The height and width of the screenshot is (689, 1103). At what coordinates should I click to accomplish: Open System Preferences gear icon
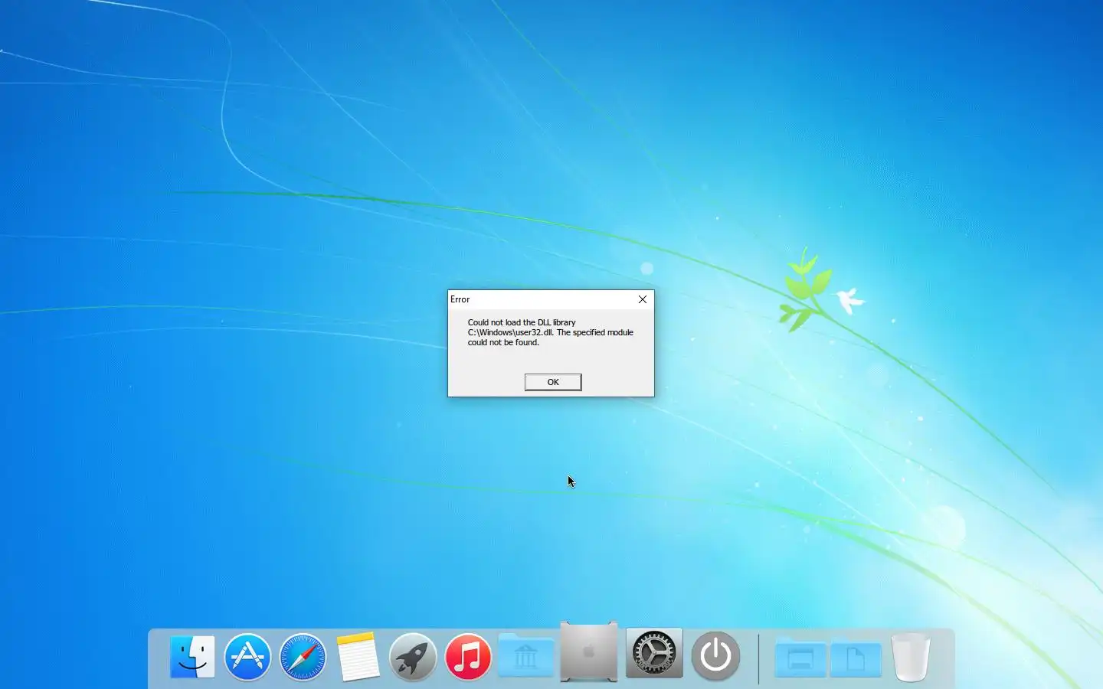654,653
